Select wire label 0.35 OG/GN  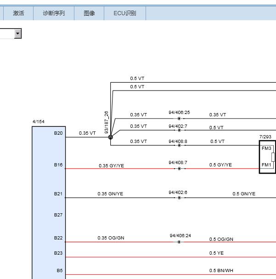(x=111, y=238)
